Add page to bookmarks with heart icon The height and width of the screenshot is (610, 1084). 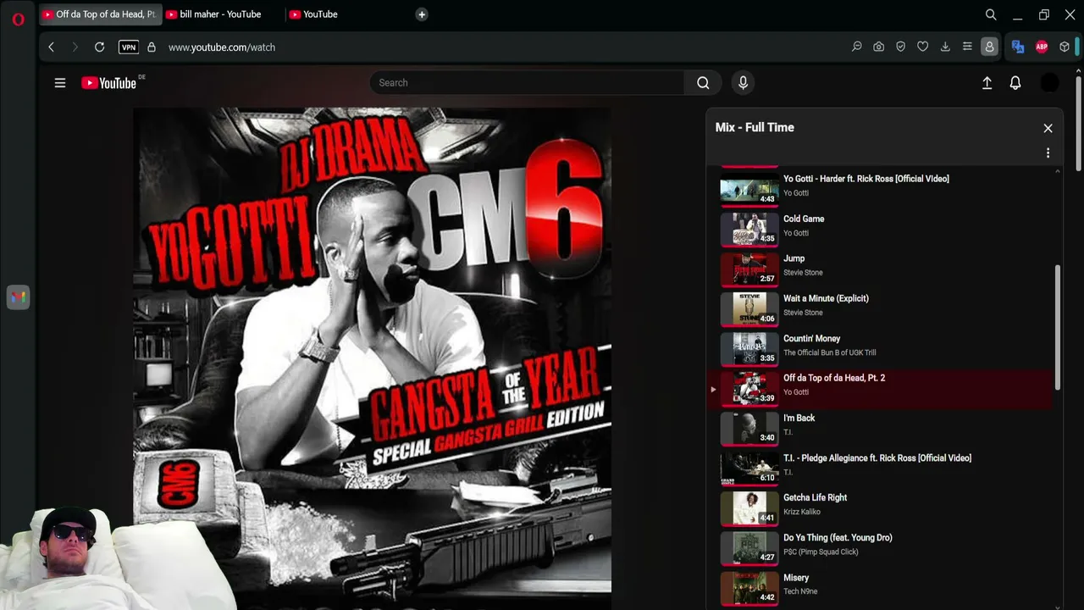pos(923,47)
